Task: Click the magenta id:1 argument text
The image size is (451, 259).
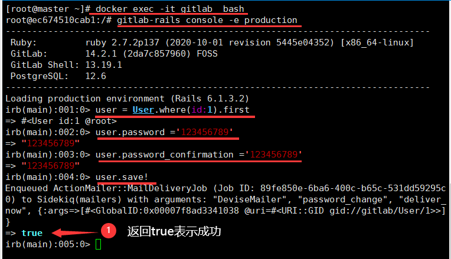Action: pyautogui.click(x=202, y=110)
